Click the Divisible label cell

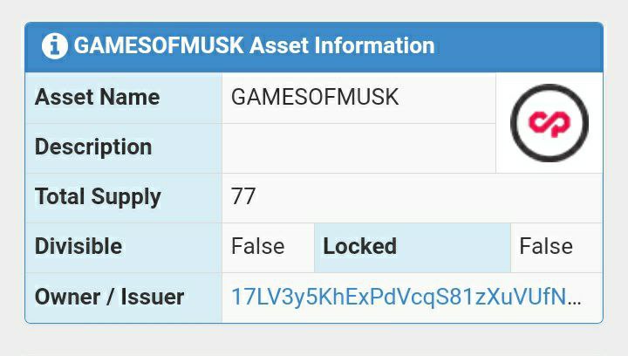click(123, 248)
